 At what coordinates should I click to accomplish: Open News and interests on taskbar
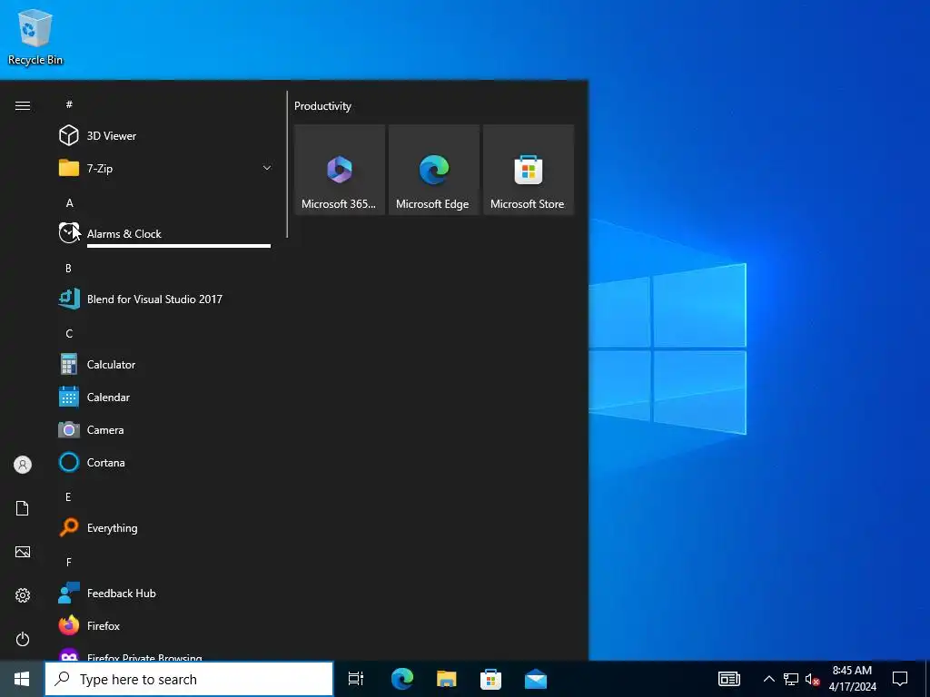click(729, 679)
